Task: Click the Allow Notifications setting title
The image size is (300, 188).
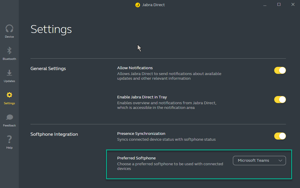Action: [135, 68]
